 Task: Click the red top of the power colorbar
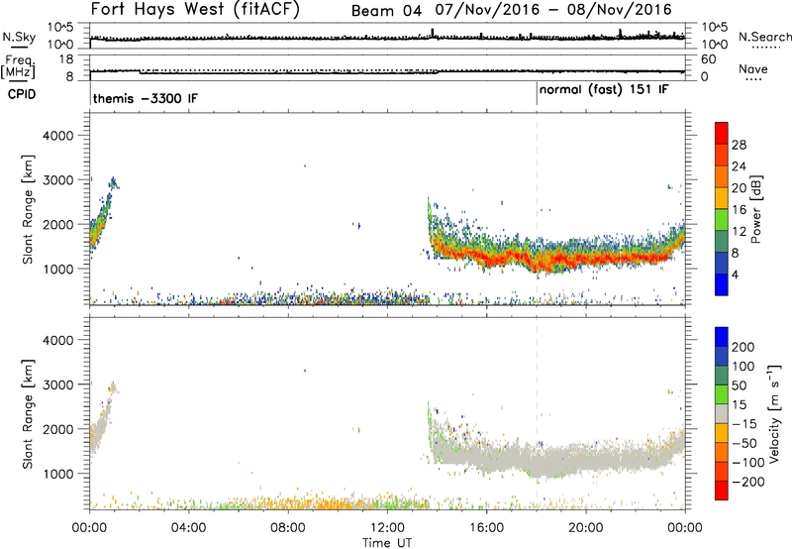pyautogui.click(x=722, y=133)
